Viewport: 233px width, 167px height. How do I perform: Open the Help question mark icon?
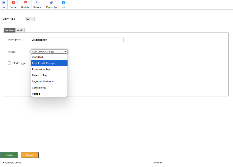coord(63,3)
